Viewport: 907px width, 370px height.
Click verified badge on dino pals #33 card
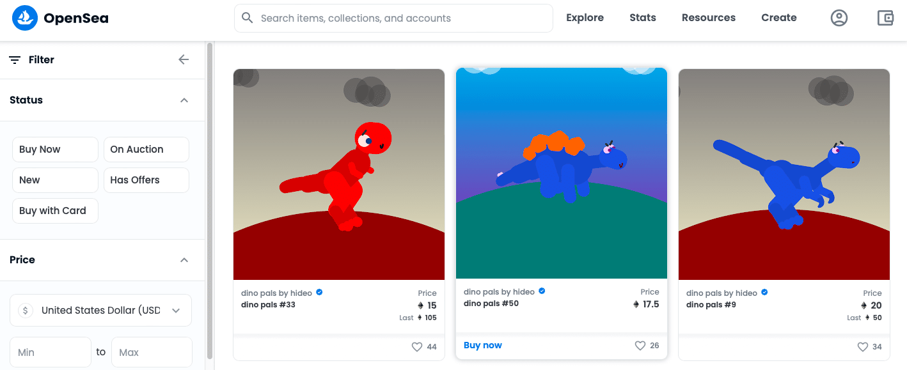pyautogui.click(x=319, y=293)
